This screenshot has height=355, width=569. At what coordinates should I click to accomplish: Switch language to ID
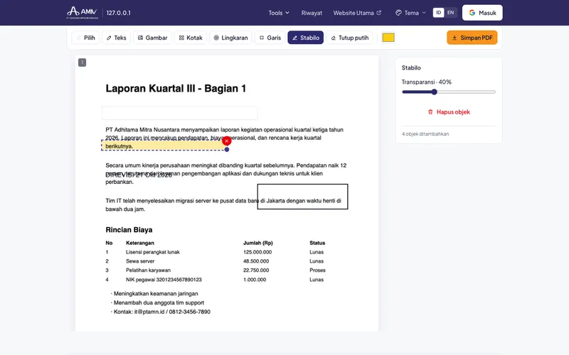click(x=438, y=13)
